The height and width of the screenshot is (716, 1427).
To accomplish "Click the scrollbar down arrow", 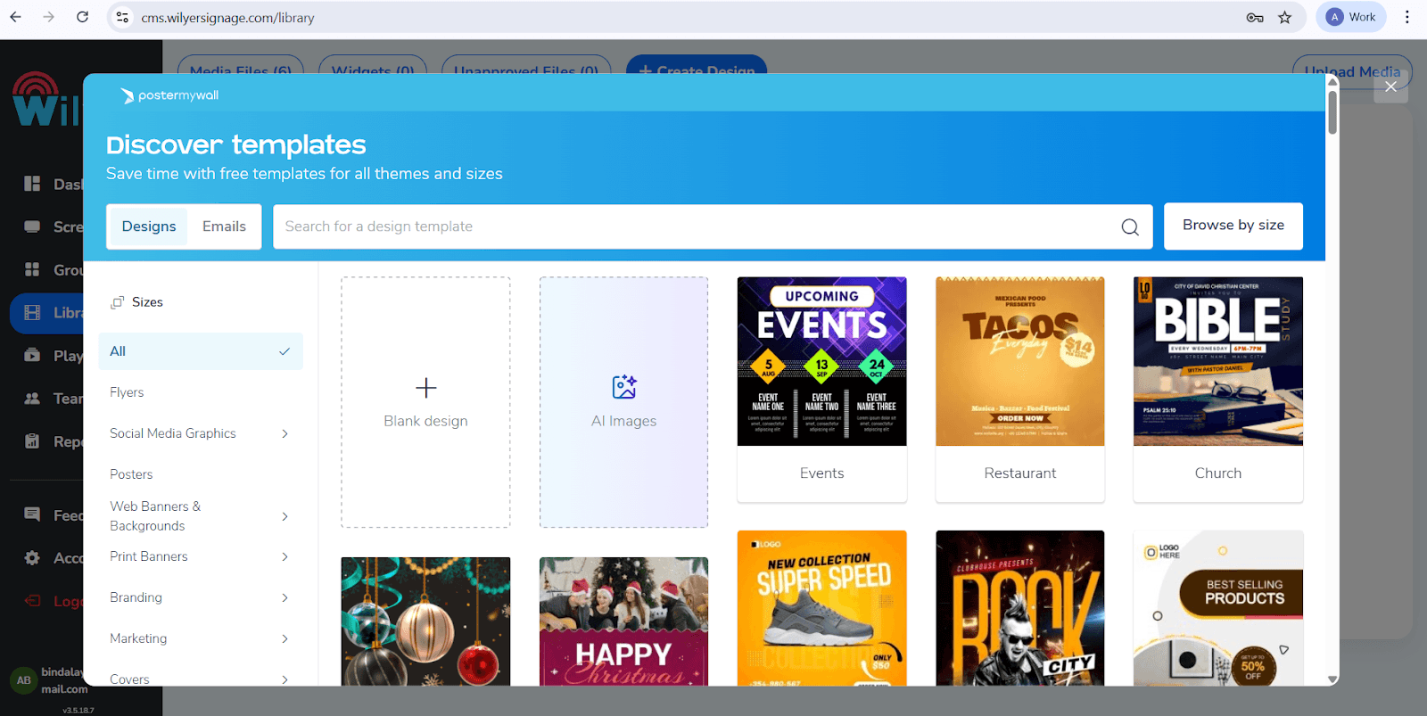I will pos(1332,679).
